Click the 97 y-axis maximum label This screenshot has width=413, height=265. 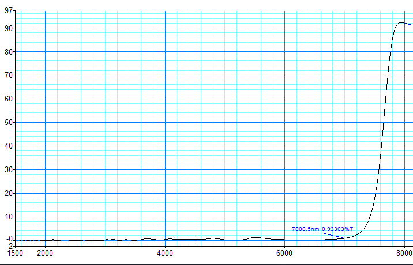point(8,10)
